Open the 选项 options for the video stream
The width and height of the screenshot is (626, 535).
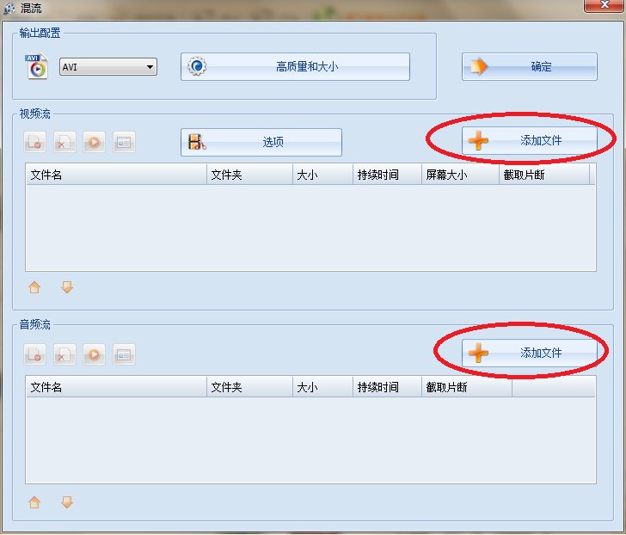click(x=261, y=142)
